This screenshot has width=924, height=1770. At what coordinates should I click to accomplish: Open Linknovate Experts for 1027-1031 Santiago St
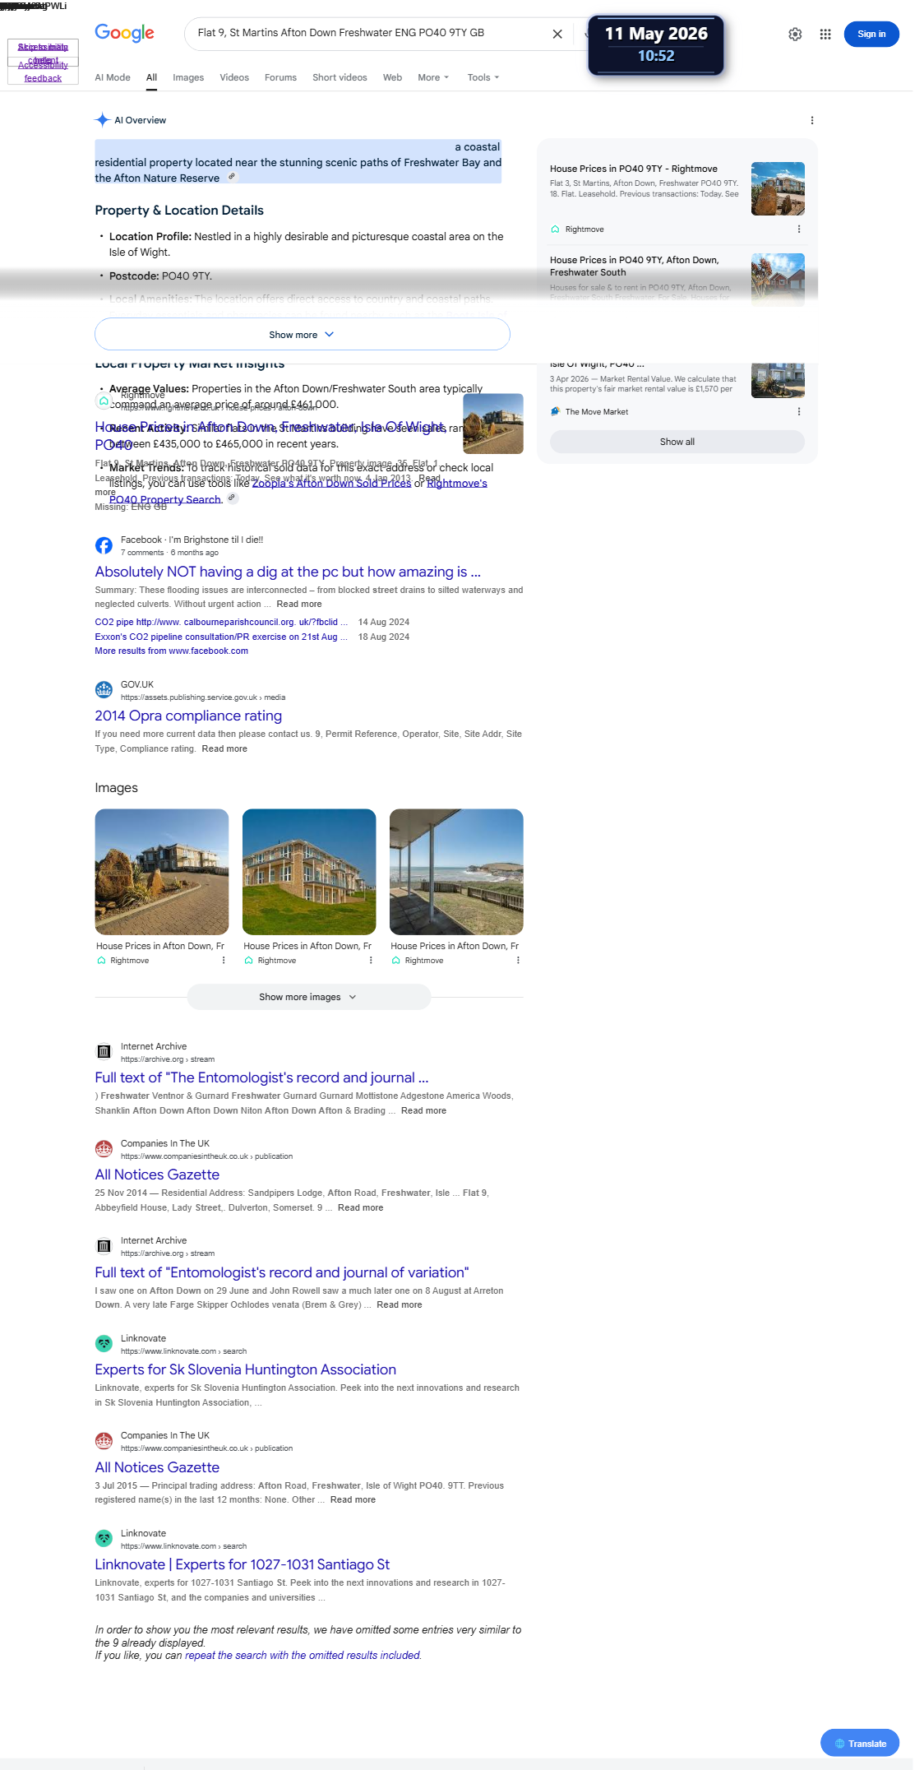click(x=243, y=1564)
